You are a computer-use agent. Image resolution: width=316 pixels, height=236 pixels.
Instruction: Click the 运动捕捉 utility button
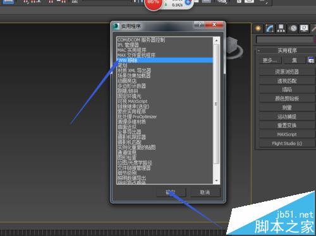pos(287,117)
